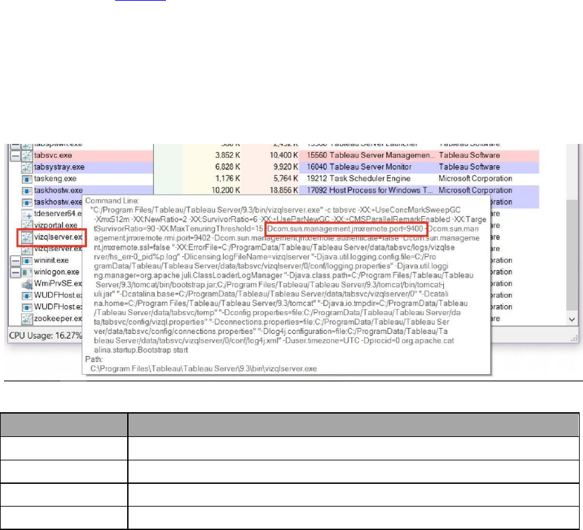Image resolution: width=583 pixels, height=530 pixels.
Task: Select the WmiPrvSE.exe process name
Action: click(58, 284)
